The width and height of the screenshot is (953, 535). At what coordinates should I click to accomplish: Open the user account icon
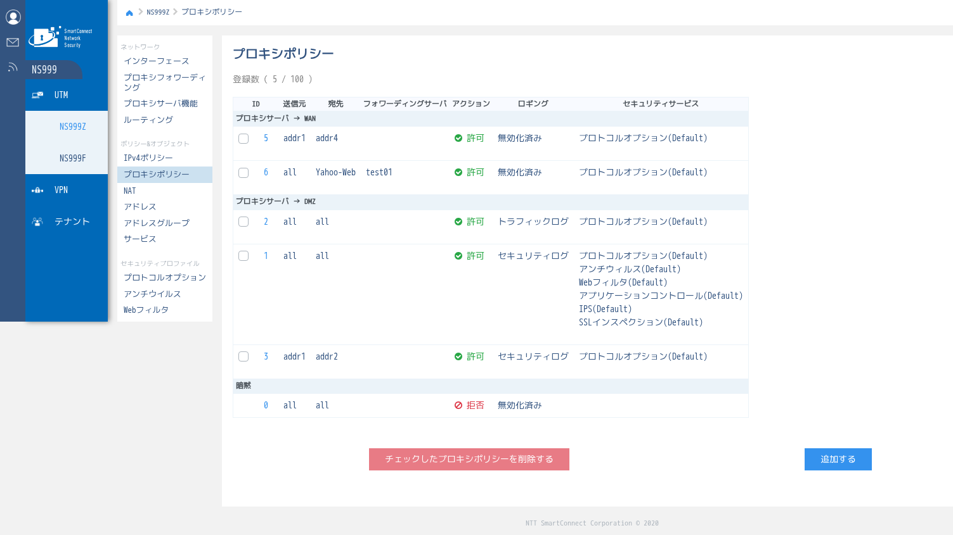click(x=13, y=17)
